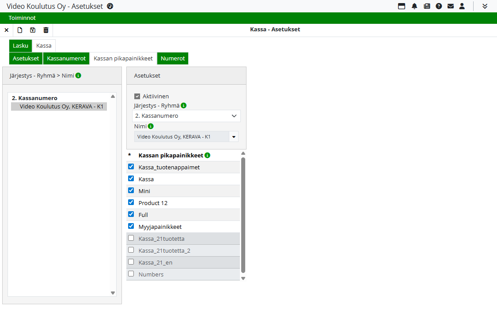Open messages via the envelope icon
The height and width of the screenshot is (321, 497).
[x=451, y=6]
